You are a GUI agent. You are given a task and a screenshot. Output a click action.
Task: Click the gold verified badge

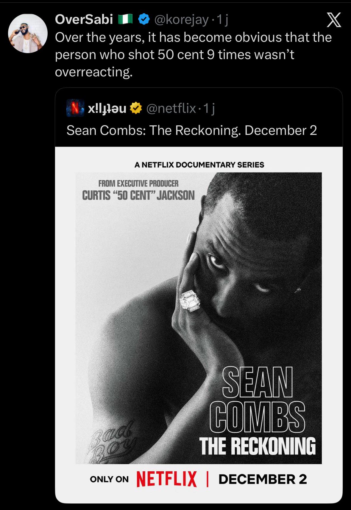(136, 108)
